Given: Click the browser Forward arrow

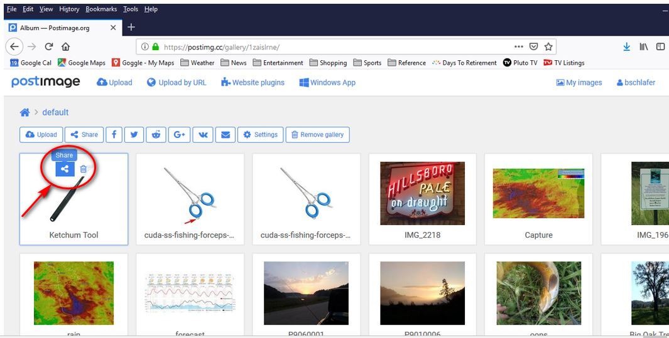Looking at the screenshot, I should [31, 46].
